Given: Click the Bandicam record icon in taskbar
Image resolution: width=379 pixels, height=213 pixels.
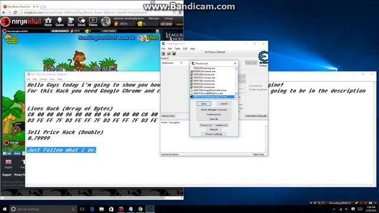Looking at the screenshot, I should 121,209.
